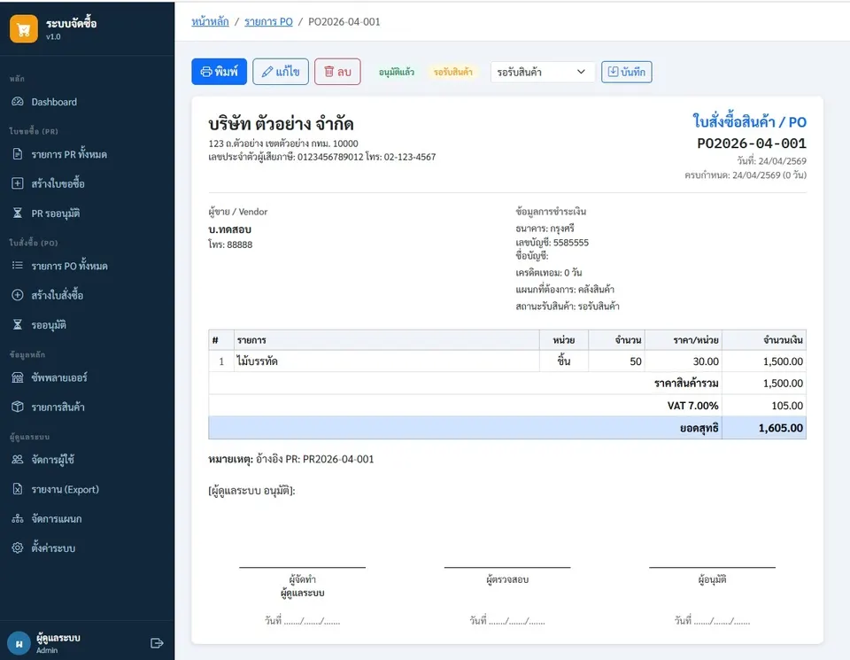The height and width of the screenshot is (660, 850).
Task: Click the shop icon beside ซัพพลายเออร์
Action: pos(18,377)
